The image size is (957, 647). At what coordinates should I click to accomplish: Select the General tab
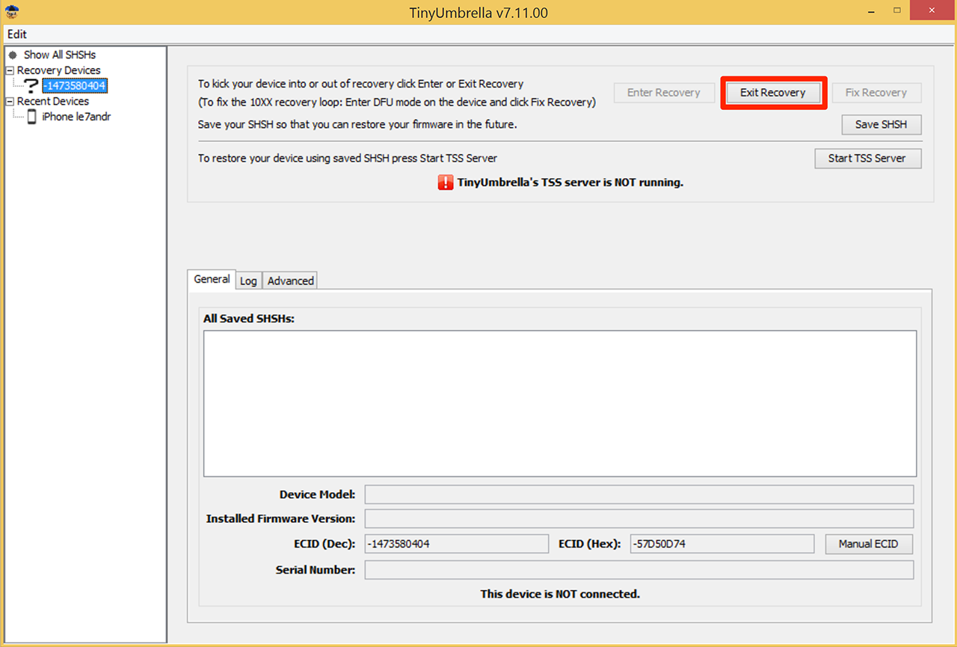coord(211,279)
